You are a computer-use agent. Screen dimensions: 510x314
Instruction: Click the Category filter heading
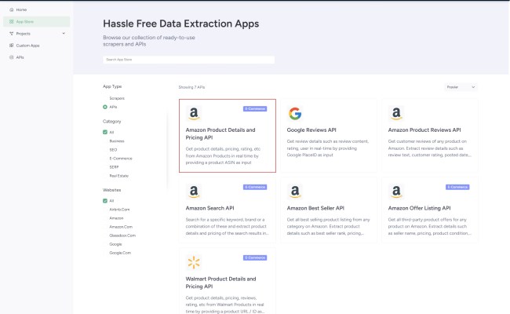tap(111, 122)
